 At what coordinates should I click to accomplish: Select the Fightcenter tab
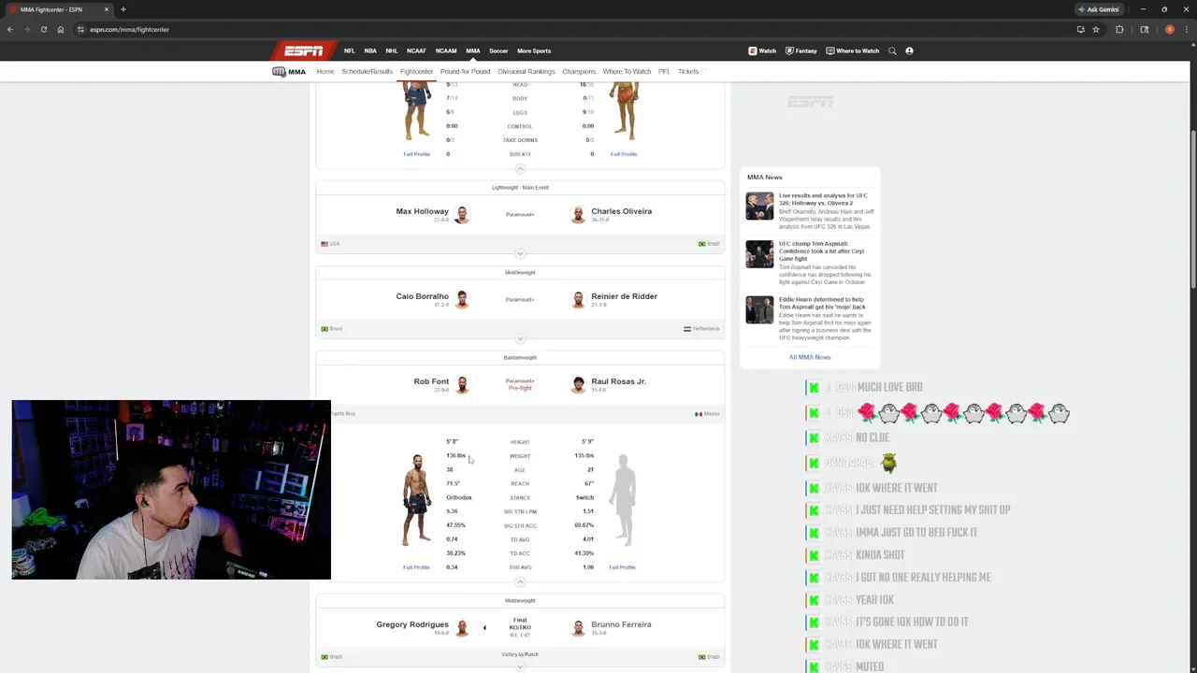point(416,71)
